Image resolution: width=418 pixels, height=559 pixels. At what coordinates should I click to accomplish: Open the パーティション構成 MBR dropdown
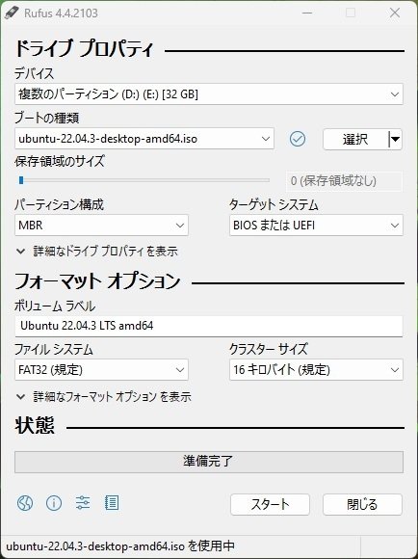click(101, 226)
